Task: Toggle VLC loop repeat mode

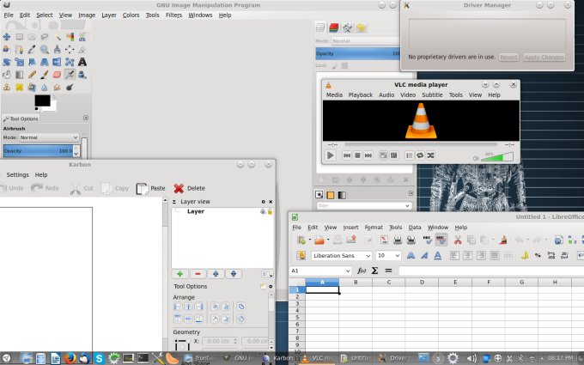Action: pos(420,155)
